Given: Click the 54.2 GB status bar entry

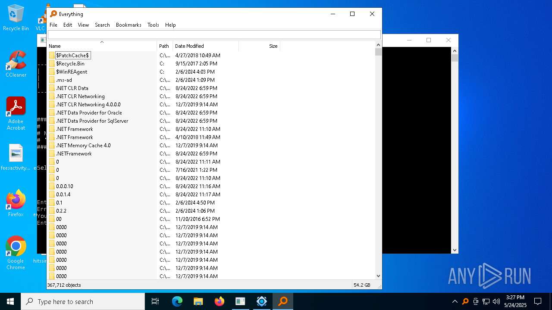Looking at the screenshot, I should (x=362, y=285).
